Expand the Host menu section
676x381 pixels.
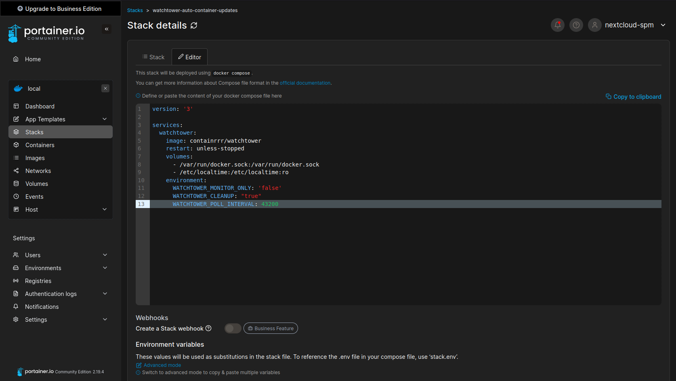click(105, 209)
